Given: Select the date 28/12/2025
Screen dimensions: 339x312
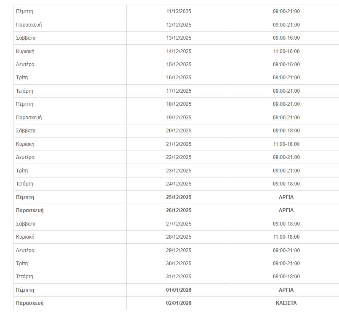Looking at the screenshot, I should coord(179,237).
